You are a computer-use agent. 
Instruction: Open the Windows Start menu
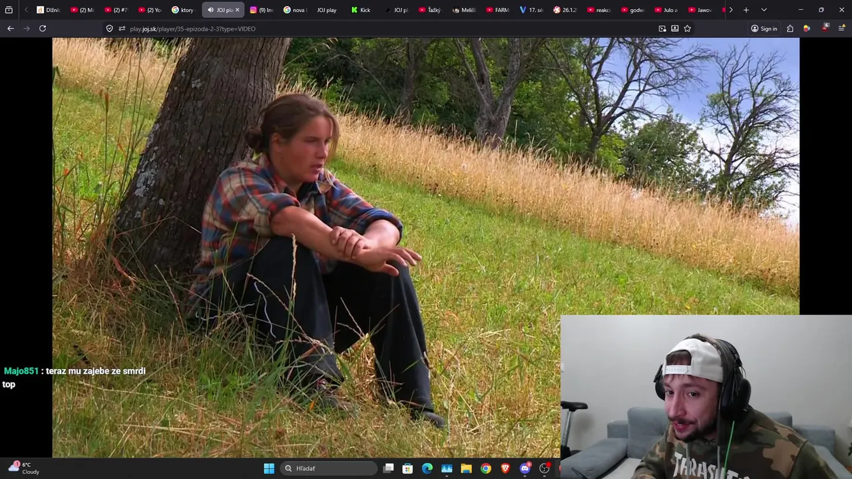point(269,468)
